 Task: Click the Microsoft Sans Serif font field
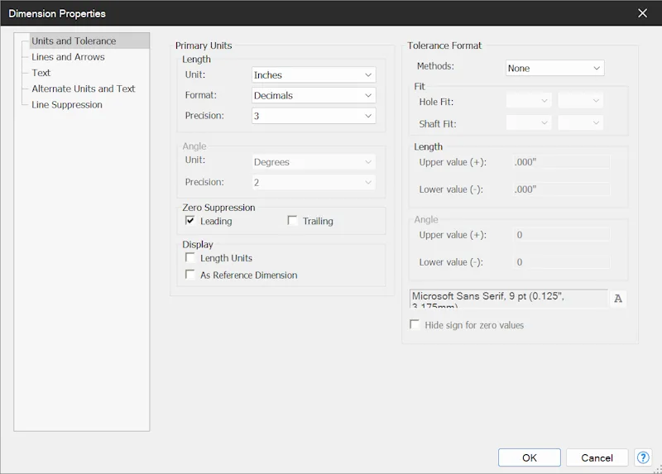(509, 299)
